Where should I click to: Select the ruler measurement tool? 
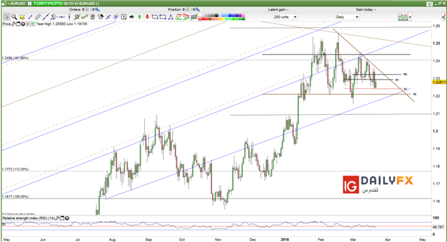pos(38,17)
